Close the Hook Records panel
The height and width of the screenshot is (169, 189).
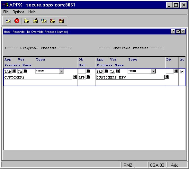click(183, 32)
